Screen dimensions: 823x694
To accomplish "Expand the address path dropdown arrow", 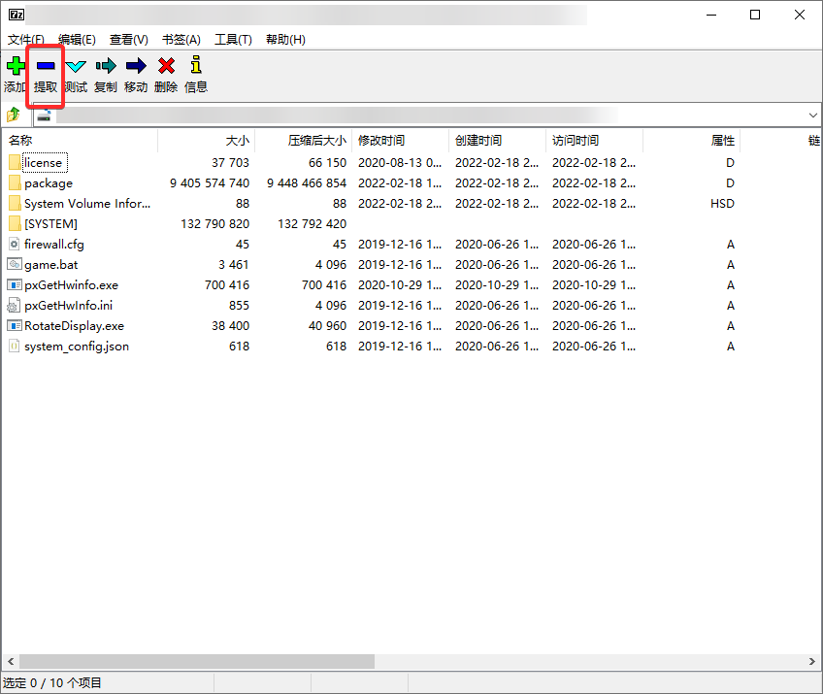I will pos(812,116).
